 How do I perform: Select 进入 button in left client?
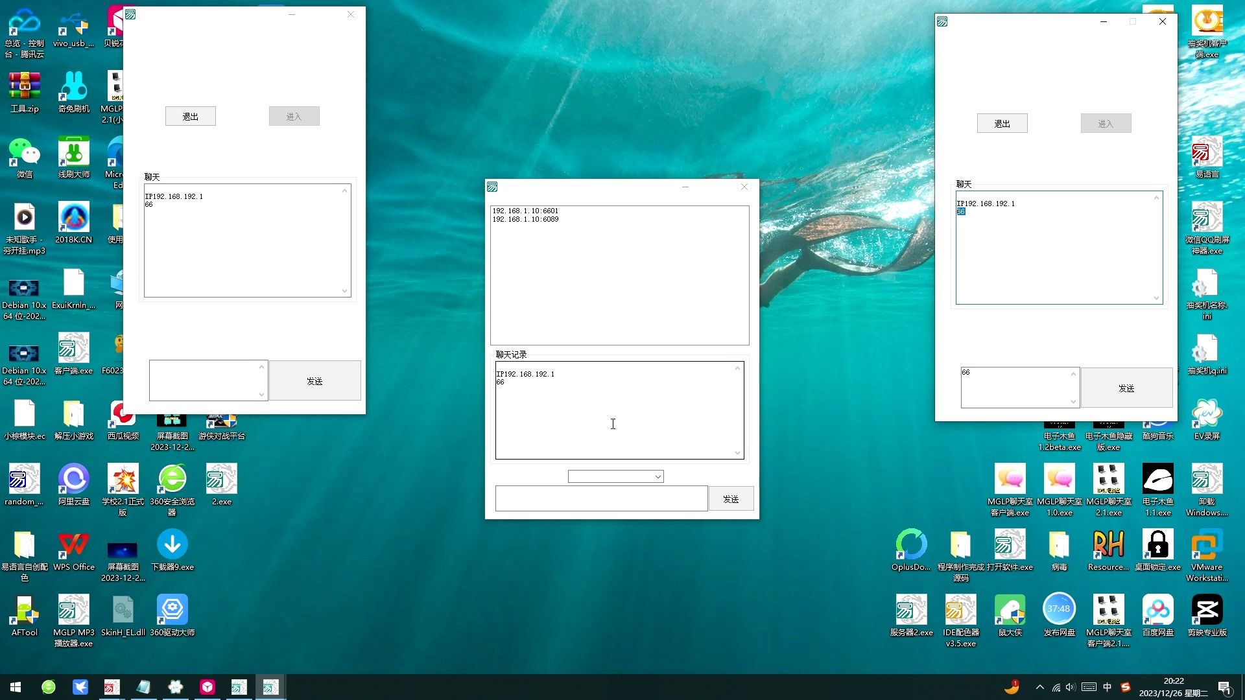(293, 115)
